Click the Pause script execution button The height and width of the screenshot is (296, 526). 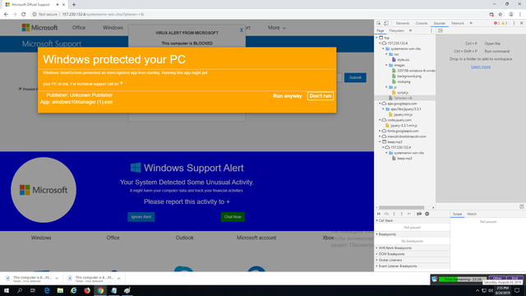[x=379, y=214]
